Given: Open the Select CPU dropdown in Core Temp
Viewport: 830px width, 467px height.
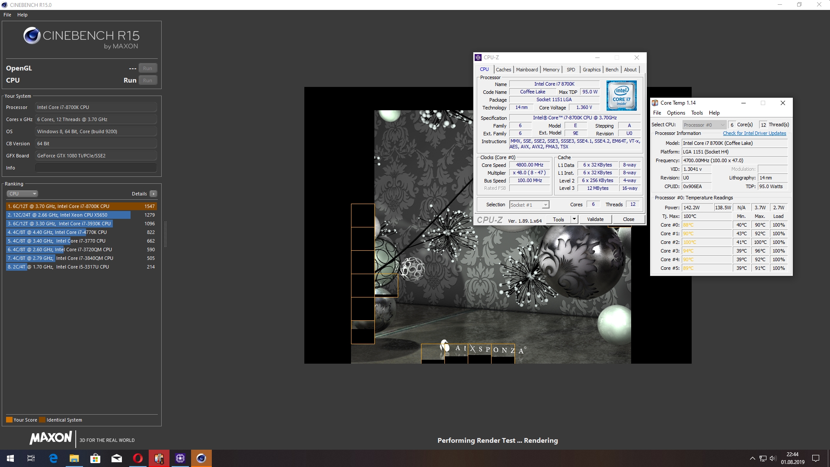Looking at the screenshot, I should [x=704, y=125].
